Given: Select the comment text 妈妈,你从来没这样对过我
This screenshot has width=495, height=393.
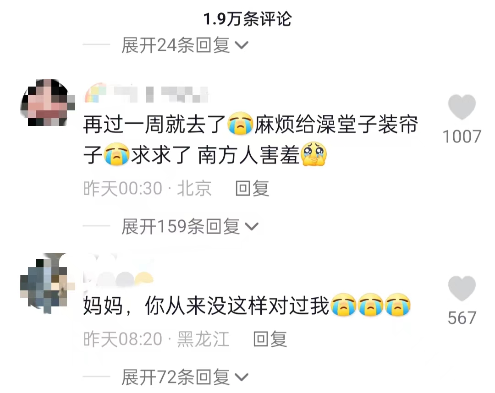Looking at the screenshot, I should point(206,306).
